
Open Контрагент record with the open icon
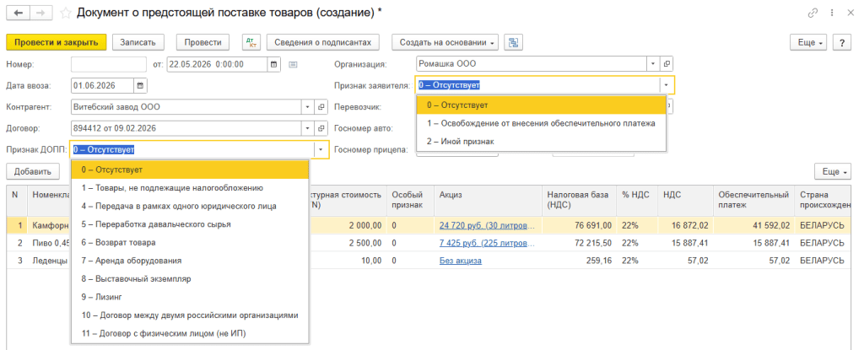click(x=321, y=107)
